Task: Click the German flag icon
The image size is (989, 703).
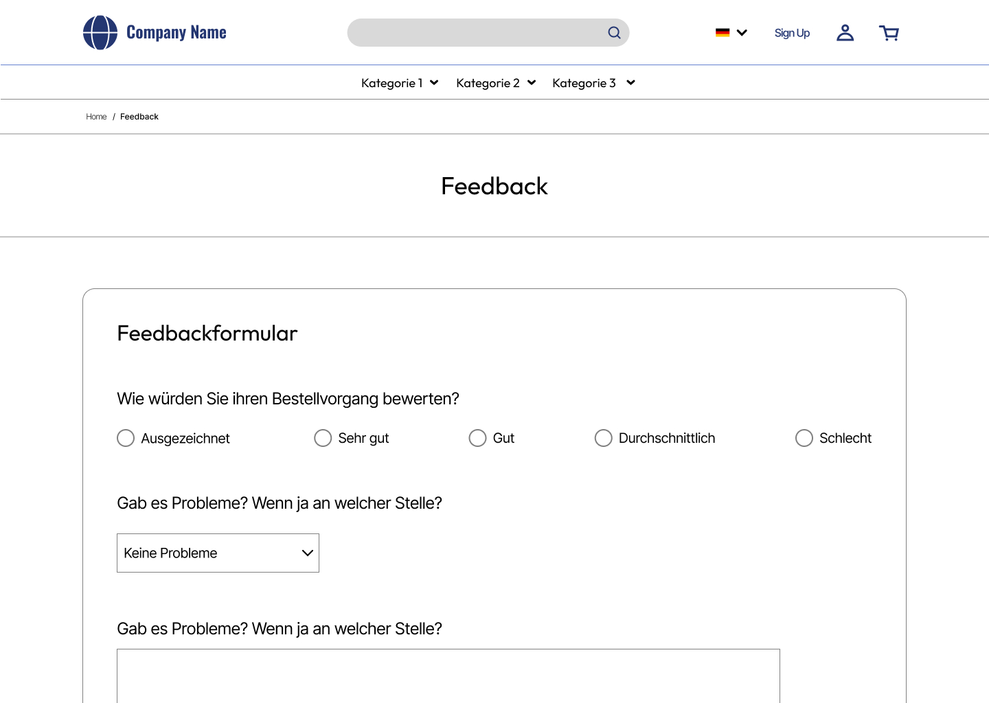Action: click(x=722, y=32)
